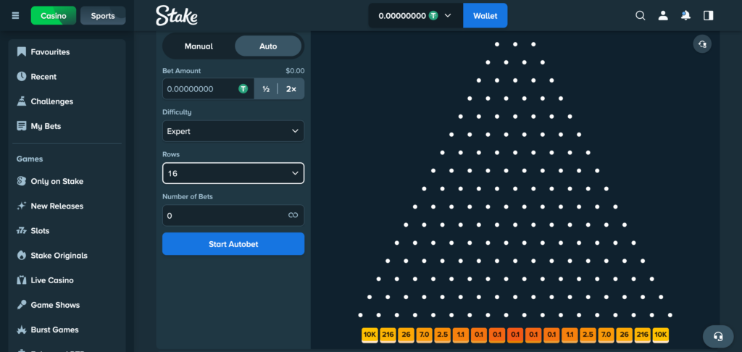Click the My Bets receipt icon

(21, 126)
